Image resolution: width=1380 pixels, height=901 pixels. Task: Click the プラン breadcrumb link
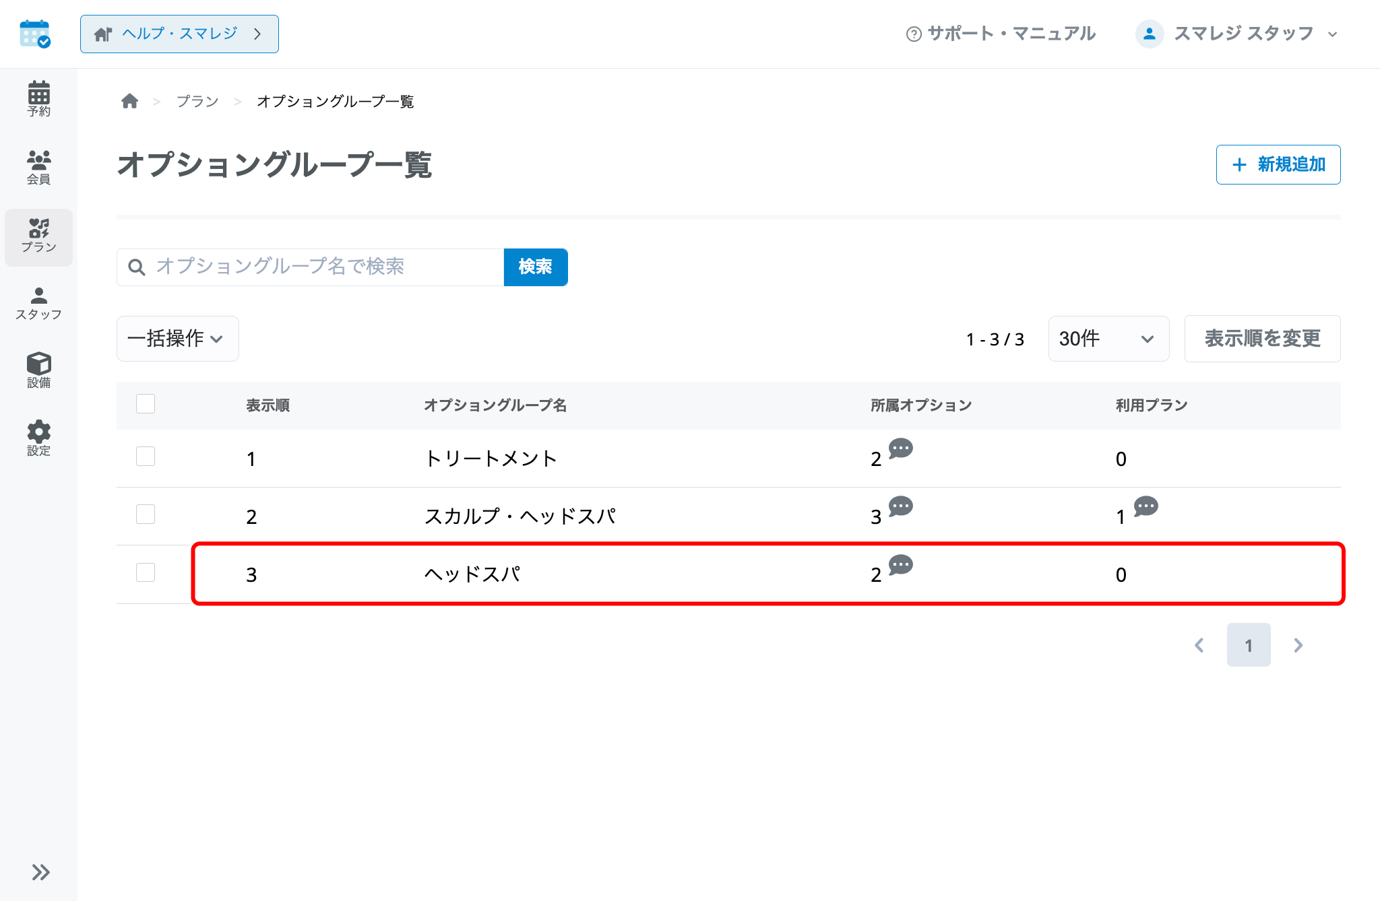197,101
